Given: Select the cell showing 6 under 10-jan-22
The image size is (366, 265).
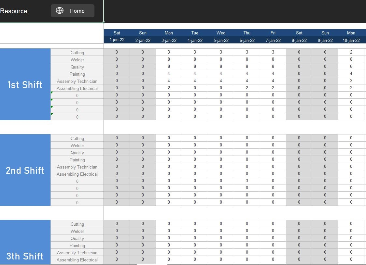Looking at the screenshot, I should 351,66.
